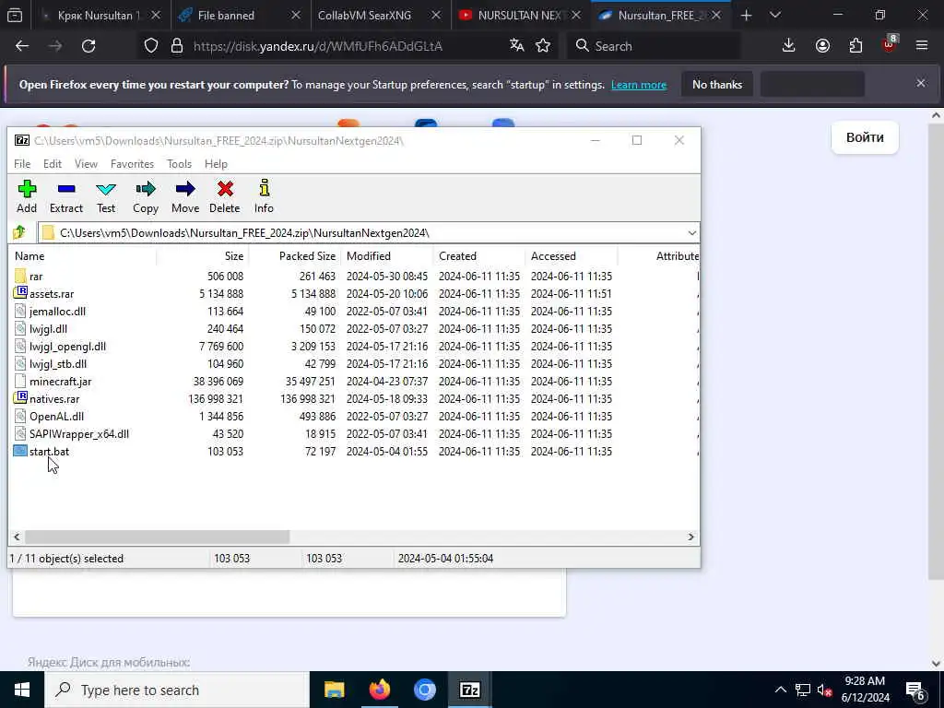The image size is (944, 708).
Task: Select the assets.rar archive icon
Action: (x=20, y=293)
